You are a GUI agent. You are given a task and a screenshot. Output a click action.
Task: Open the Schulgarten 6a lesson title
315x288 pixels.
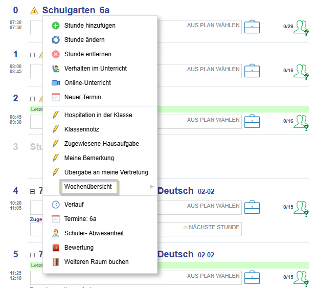tap(76, 10)
